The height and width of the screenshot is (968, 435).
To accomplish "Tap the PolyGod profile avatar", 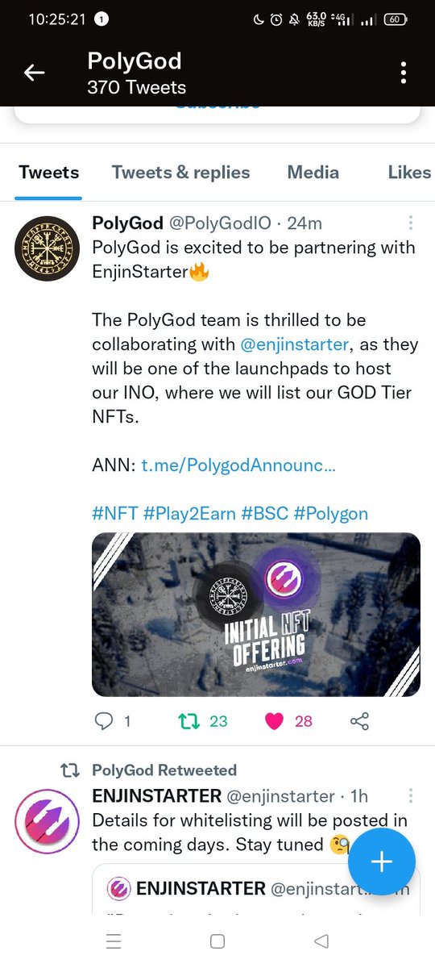I will [47, 248].
